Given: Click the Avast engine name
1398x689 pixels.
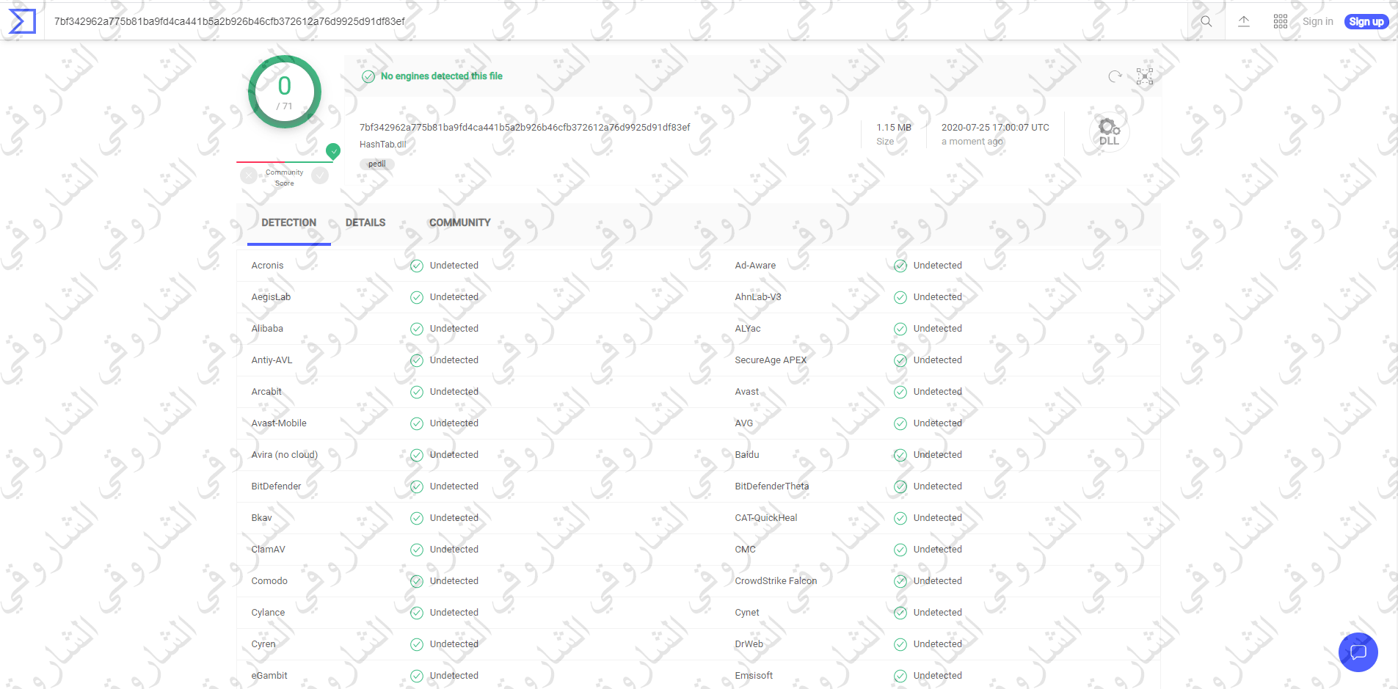Looking at the screenshot, I should pyautogui.click(x=747, y=392).
